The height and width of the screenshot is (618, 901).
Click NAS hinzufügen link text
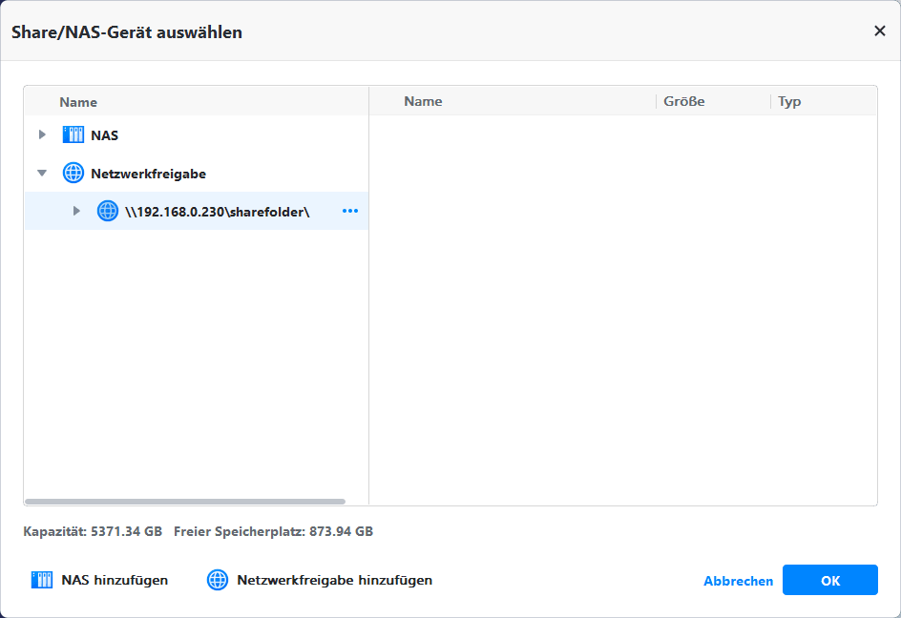(x=115, y=580)
